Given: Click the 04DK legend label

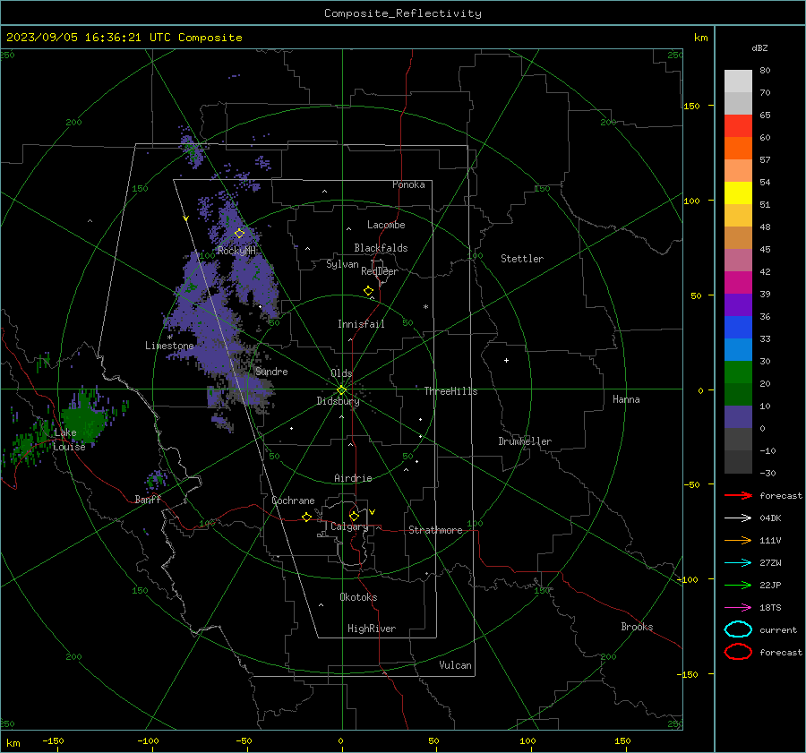Looking at the screenshot, I should [770, 518].
